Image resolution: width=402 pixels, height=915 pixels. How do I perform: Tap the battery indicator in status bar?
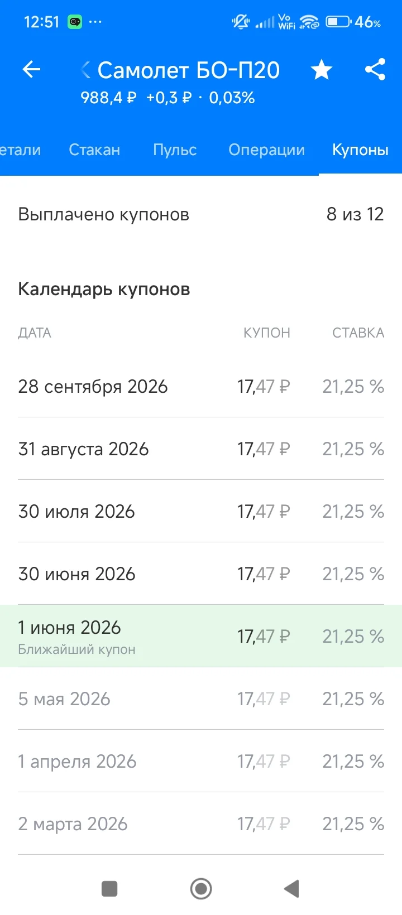(x=337, y=22)
